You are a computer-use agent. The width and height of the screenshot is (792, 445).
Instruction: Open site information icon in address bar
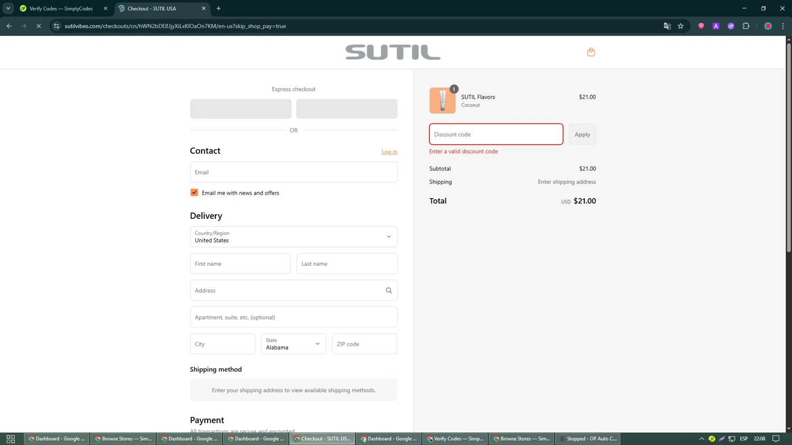tap(56, 26)
